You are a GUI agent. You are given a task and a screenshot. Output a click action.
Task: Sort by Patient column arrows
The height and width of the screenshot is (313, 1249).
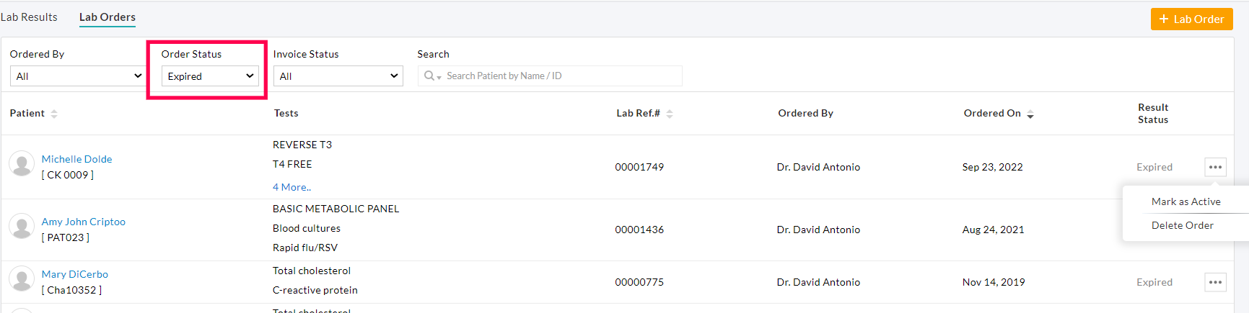54,114
